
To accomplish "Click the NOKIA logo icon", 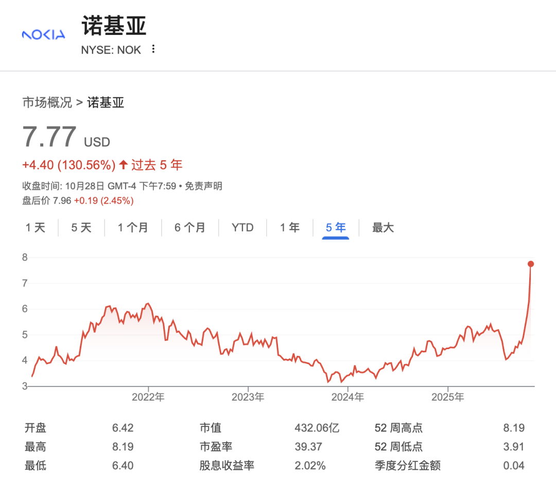I will coord(43,34).
